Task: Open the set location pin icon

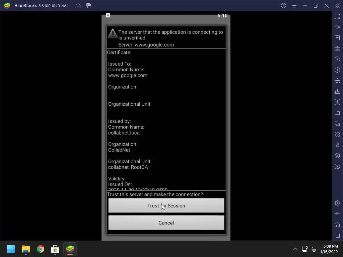Action: pyautogui.click(x=337, y=145)
